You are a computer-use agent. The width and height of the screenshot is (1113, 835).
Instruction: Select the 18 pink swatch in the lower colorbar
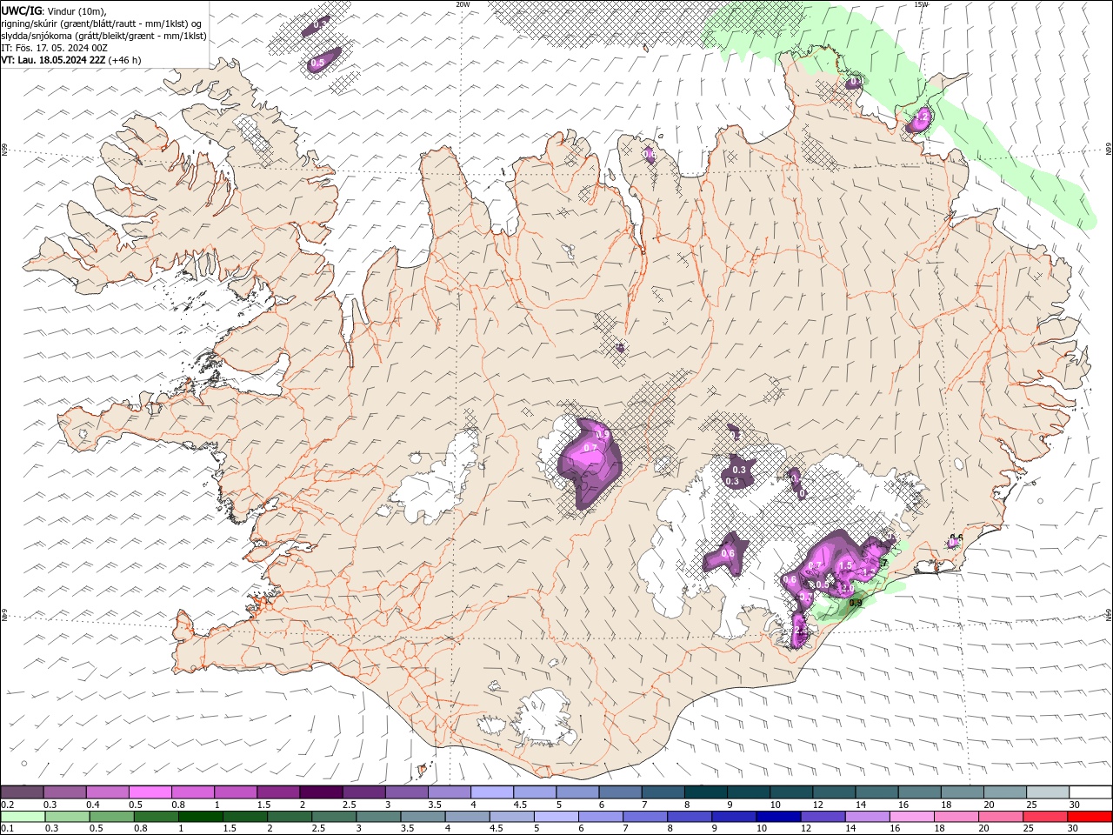pos(955,817)
